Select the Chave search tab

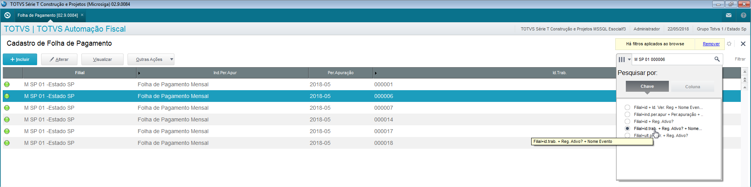[x=647, y=86]
